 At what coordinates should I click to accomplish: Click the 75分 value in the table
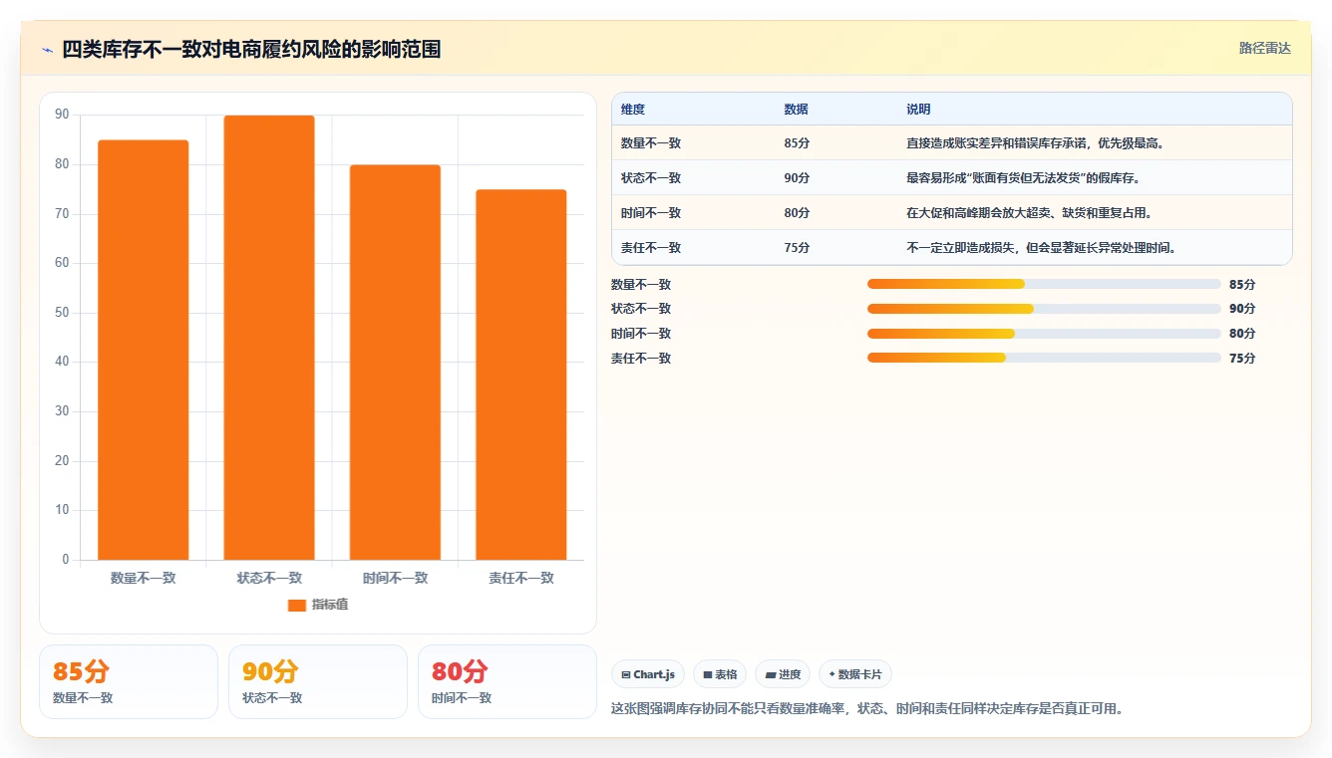coord(797,247)
